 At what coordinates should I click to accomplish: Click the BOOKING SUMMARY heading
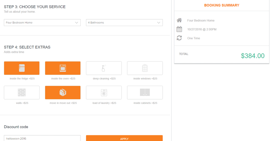[x=222, y=5]
